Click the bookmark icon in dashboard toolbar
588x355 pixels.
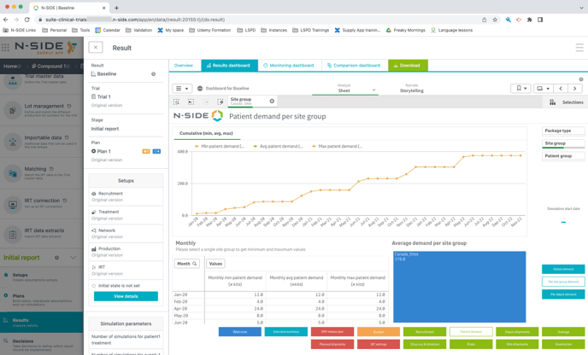pyautogui.click(x=519, y=89)
